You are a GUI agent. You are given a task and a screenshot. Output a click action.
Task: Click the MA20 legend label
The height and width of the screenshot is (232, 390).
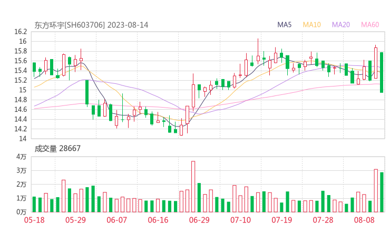point(341,25)
